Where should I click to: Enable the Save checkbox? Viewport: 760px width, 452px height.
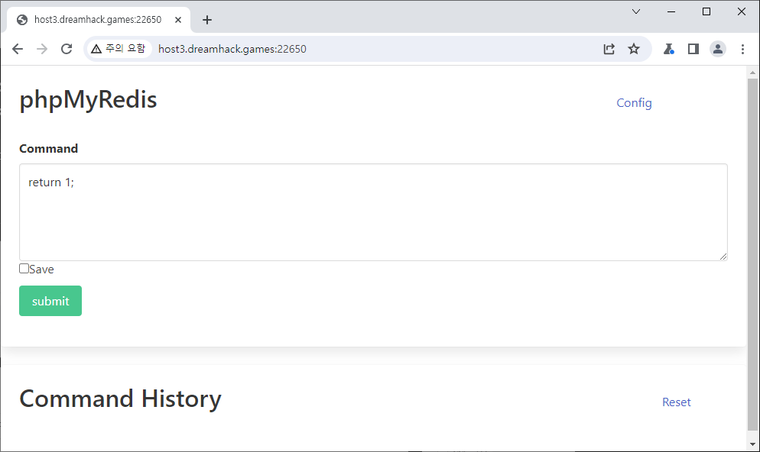24,269
